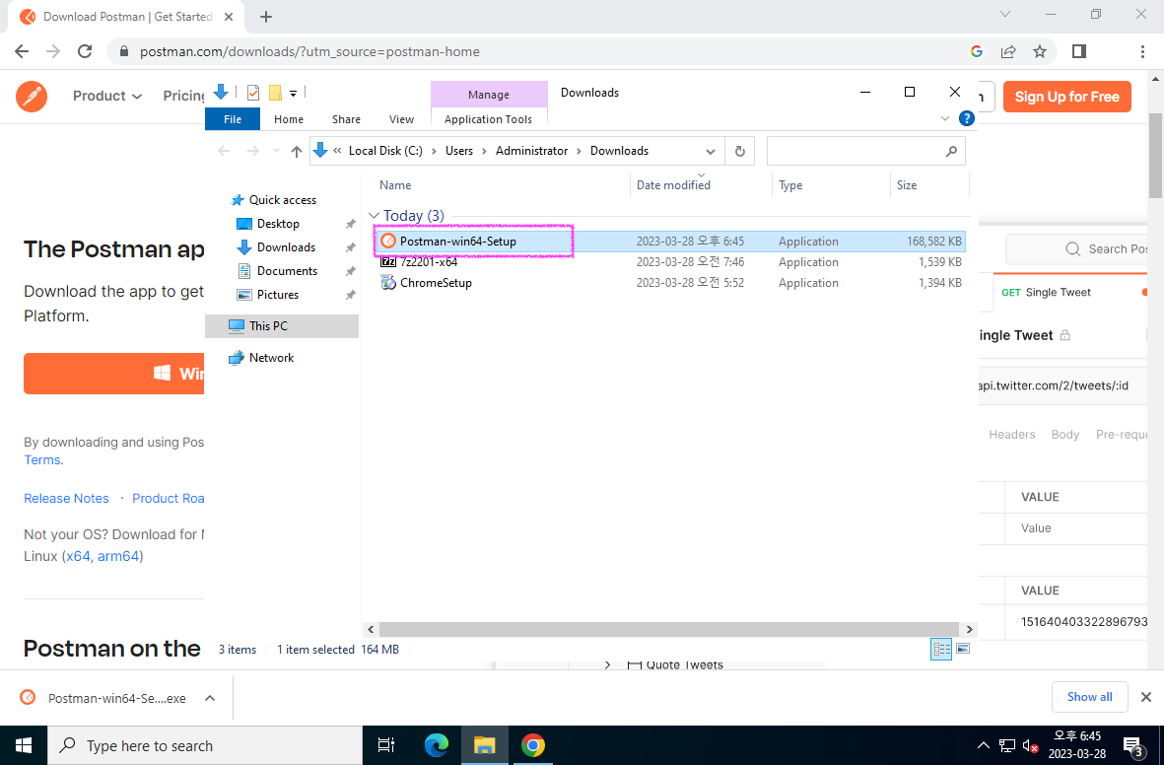Click Show all downloads button
Screen dimensions: 1164x765
[x=1090, y=697]
